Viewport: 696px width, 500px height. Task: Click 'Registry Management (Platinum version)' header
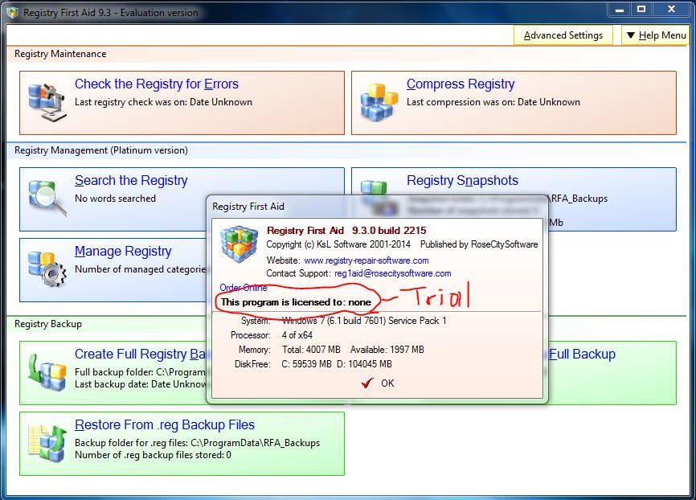click(x=101, y=150)
